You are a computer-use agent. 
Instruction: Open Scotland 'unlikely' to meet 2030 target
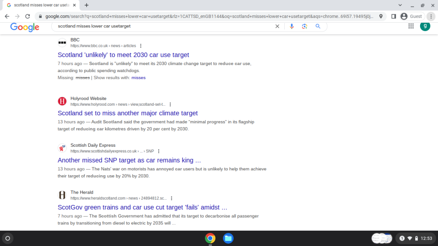124,55
